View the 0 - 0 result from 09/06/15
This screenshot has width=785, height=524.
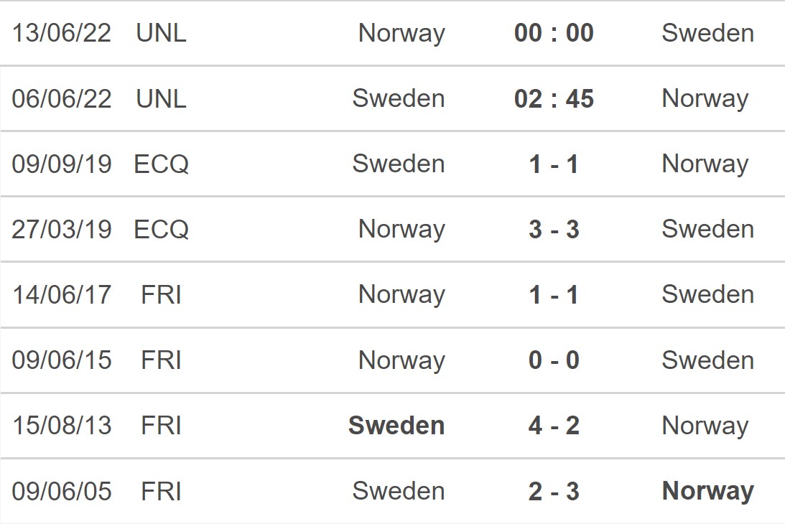point(554,360)
